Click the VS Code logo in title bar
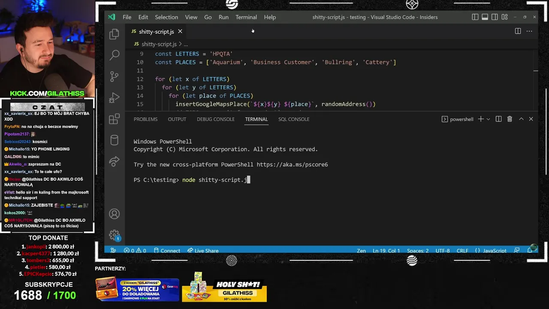This screenshot has width=549, height=309. coord(112,17)
